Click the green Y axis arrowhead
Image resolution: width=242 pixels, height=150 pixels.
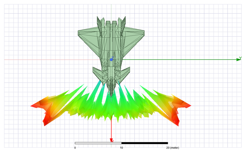click(x=238, y=59)
